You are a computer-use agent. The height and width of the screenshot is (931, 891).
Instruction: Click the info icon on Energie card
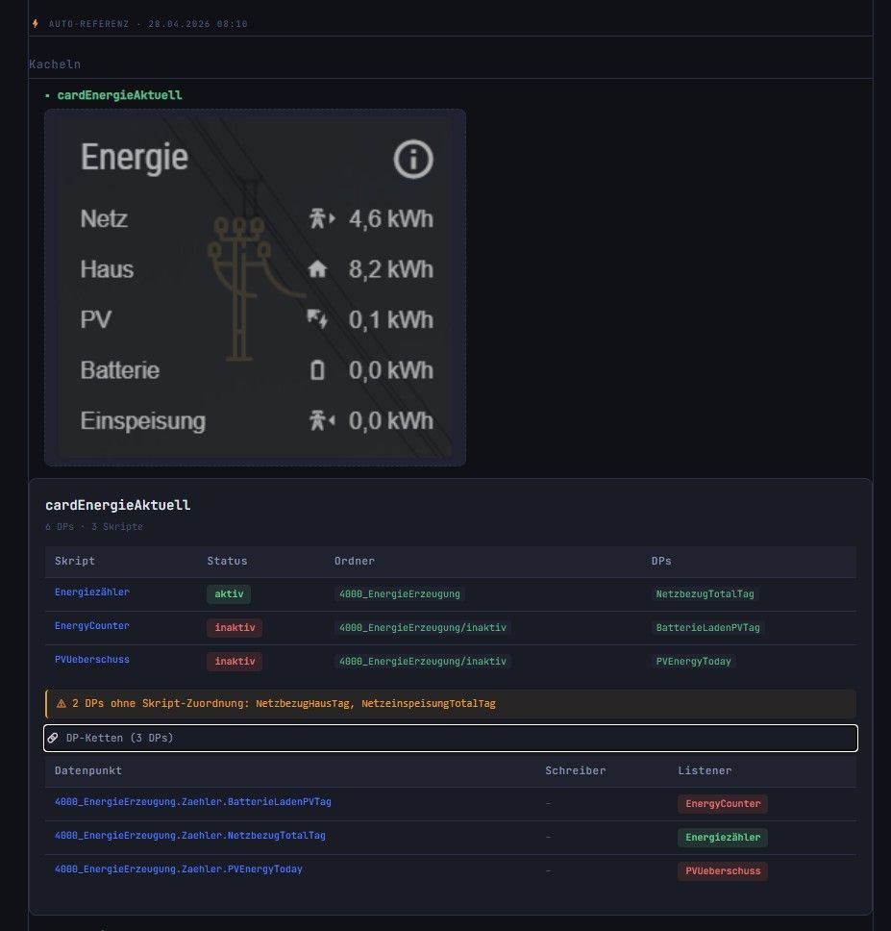413,159
